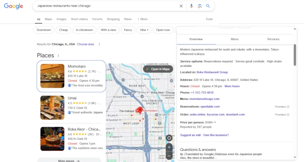Click the details panel vertical scrollbar
304x162 pixels.
[x=295, y=55]
